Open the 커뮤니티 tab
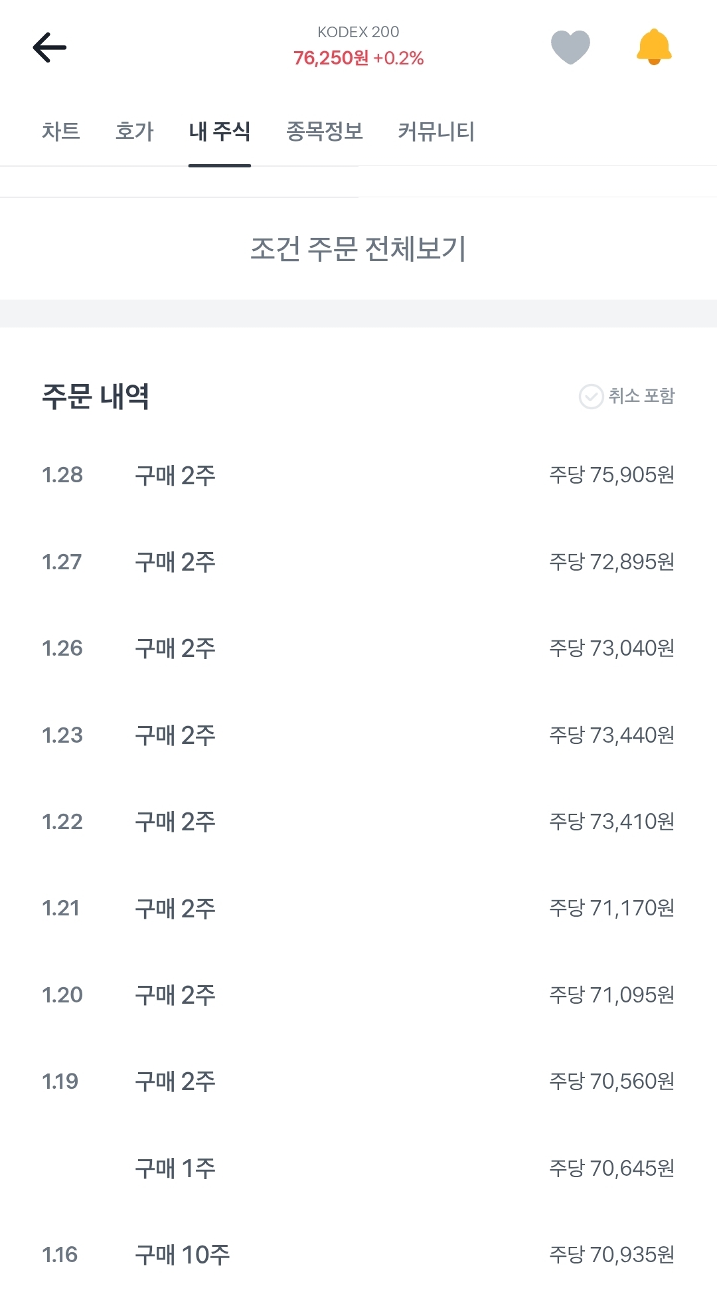Image resolution: width=717 pixels, height=1308 pixels. pyautogui.click(x=436, y=131)
